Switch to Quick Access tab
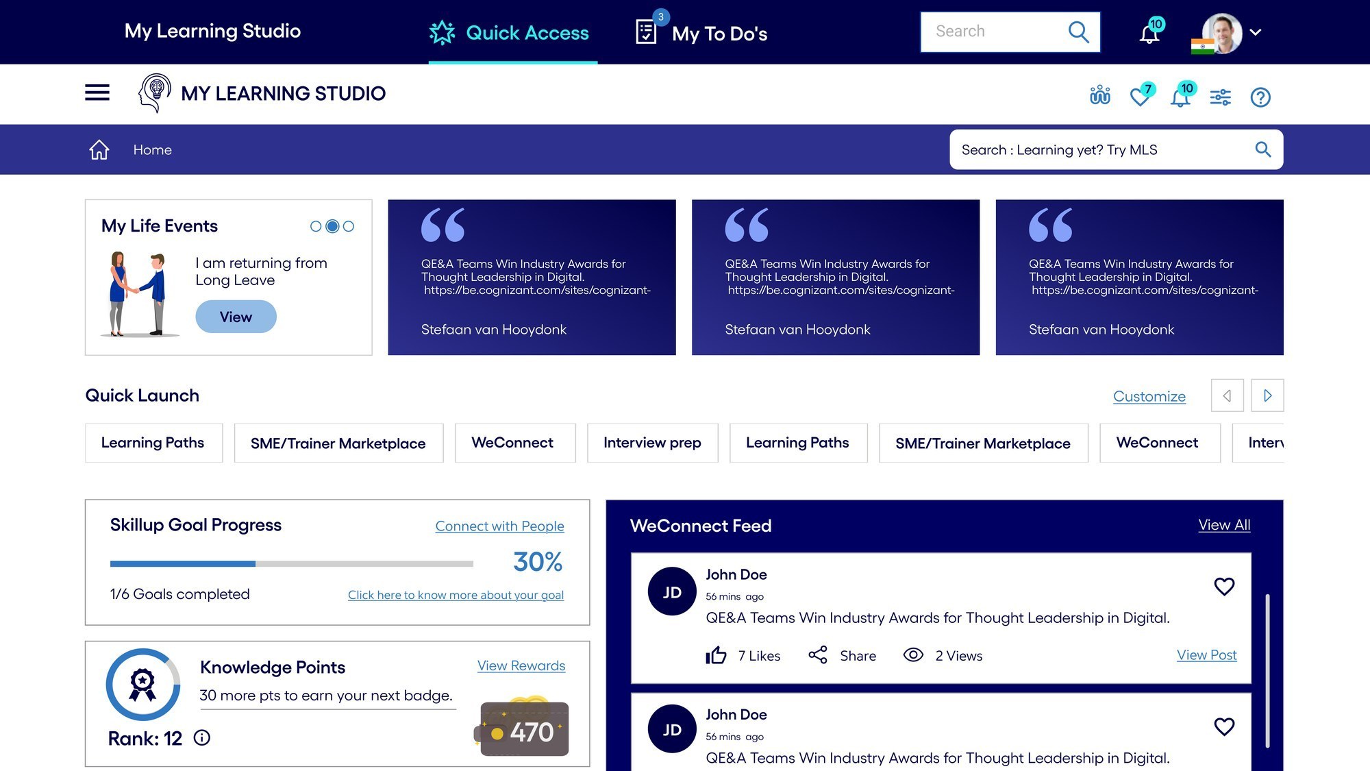1370x771 pixels. [512, 33]
